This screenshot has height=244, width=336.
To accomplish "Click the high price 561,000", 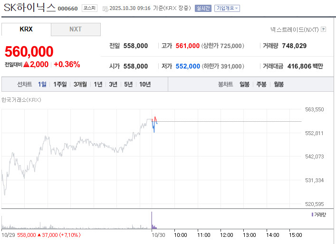I will [188, 46].
